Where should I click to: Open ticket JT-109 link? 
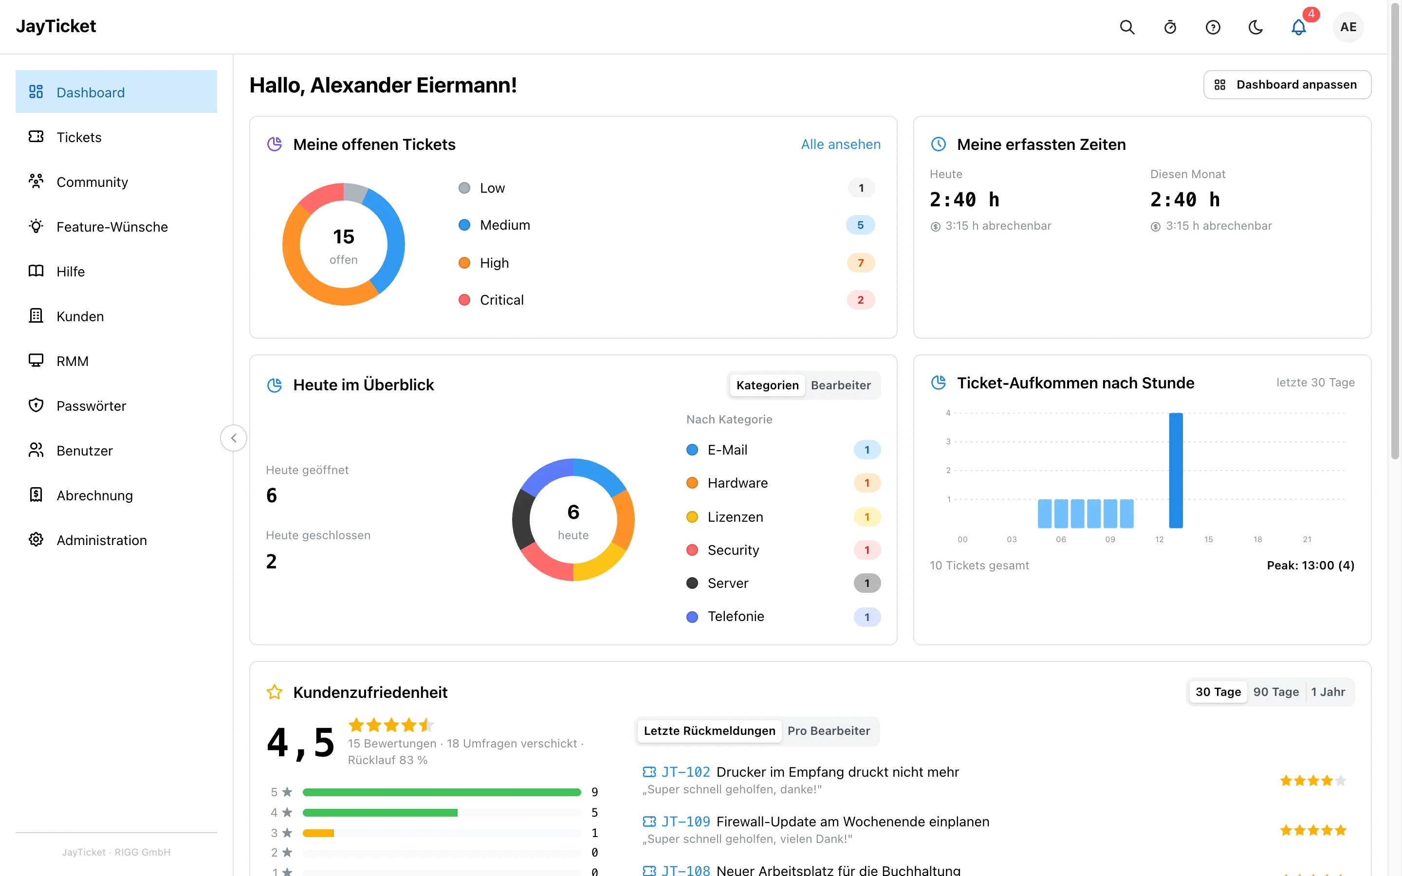click(685, 821)
